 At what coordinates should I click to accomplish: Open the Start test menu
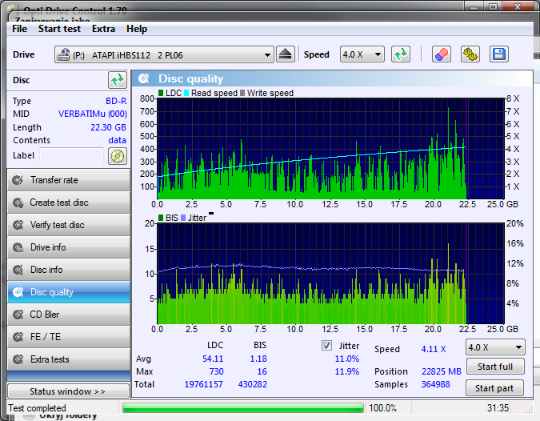coord(59,29)
